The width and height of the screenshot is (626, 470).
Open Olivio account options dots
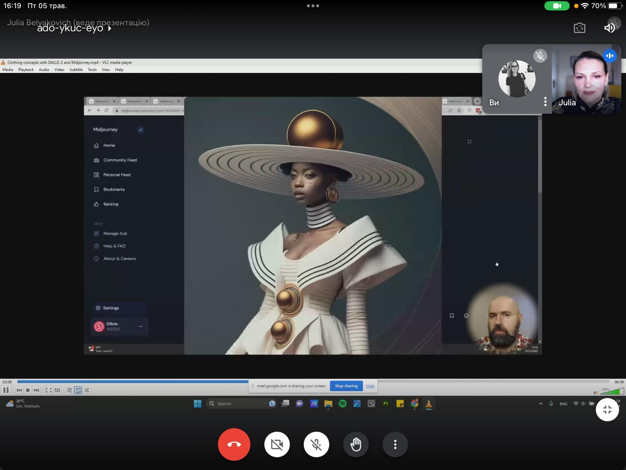[141, 326]
